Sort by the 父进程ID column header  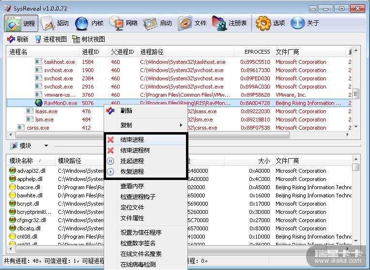(123, 52)
